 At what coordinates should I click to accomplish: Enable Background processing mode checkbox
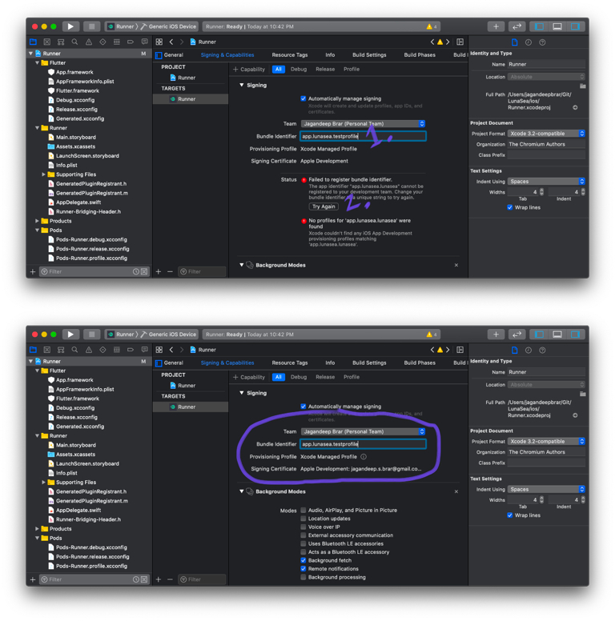[x=303, y=577]
